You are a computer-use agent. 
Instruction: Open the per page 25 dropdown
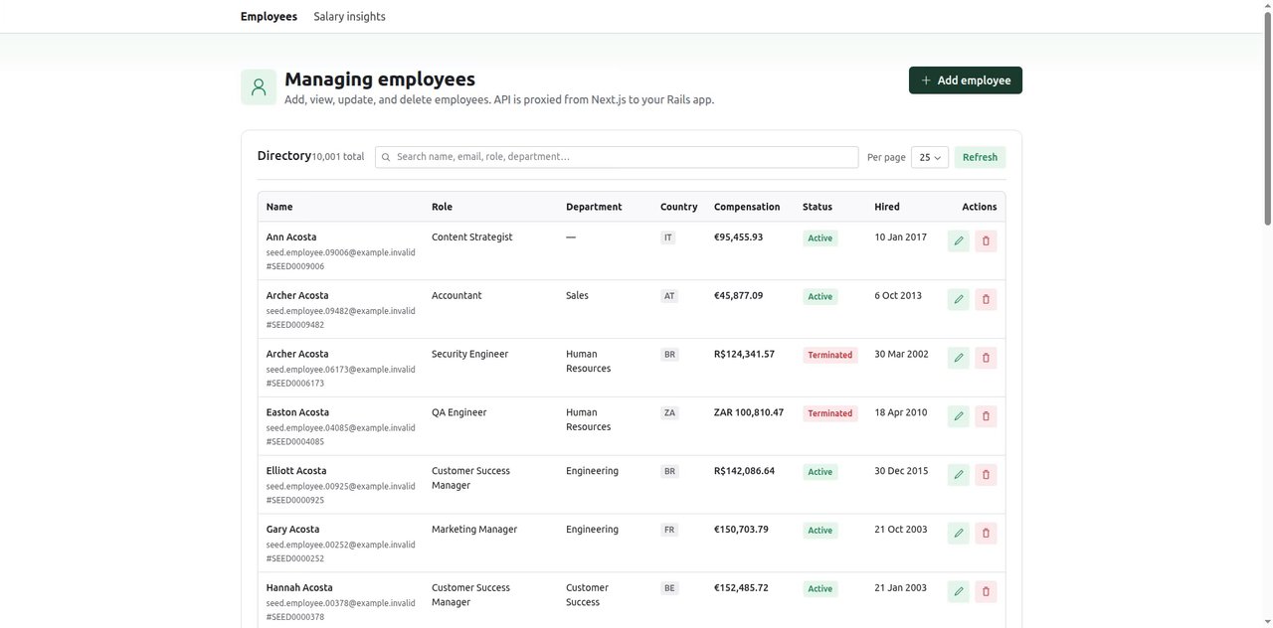(930, 157)
